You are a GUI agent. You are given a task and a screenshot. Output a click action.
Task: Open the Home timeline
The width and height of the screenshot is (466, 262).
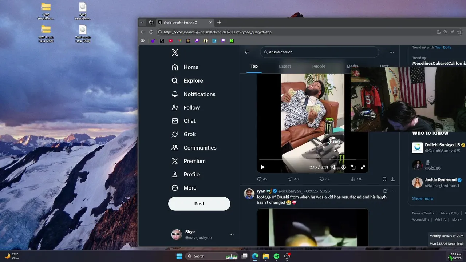185,67
